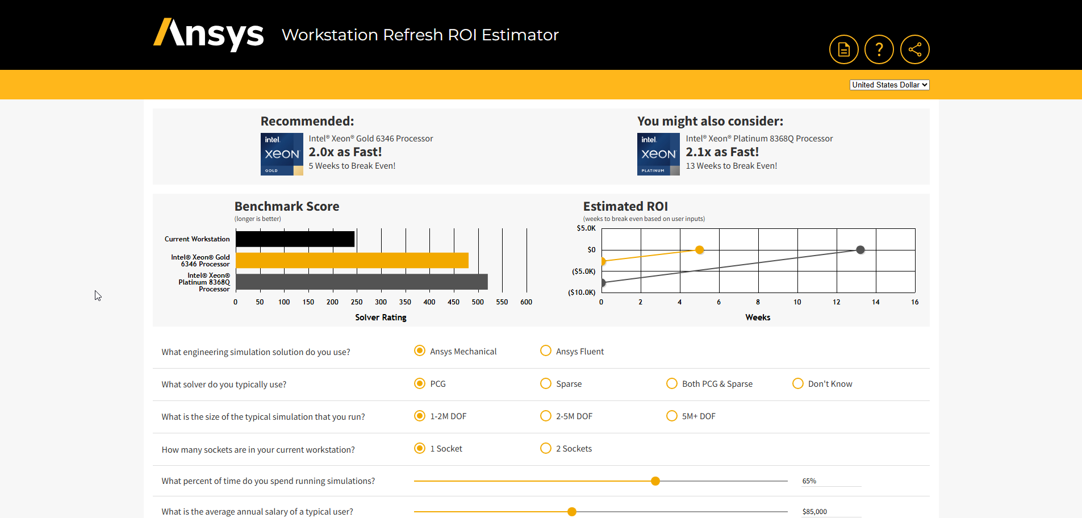Open the help question mark icon
Image resolution: width=1082 pixels, height=518 pixels.
click(x=879, y=49)
